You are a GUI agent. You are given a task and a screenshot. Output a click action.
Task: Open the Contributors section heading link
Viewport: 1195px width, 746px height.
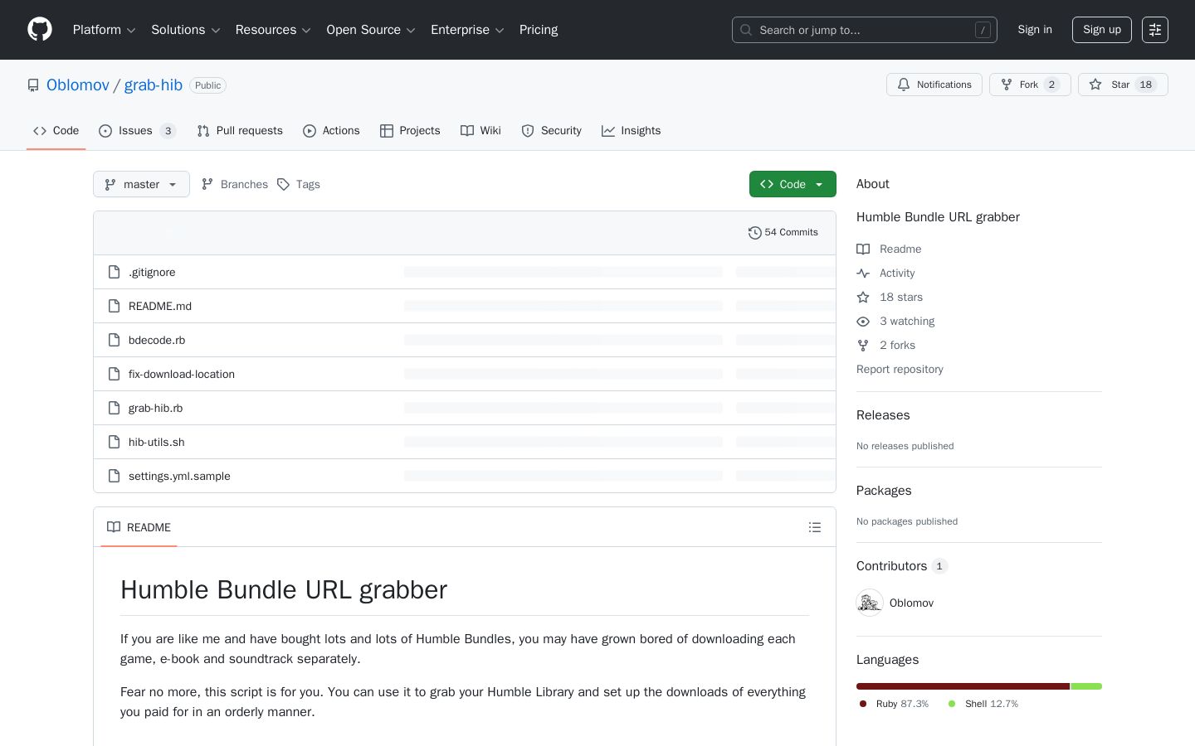902,566
